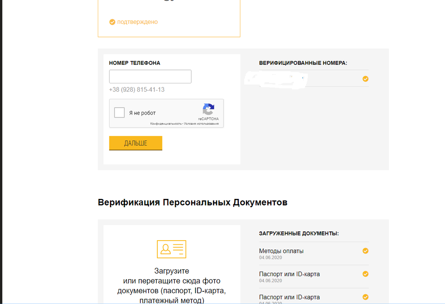
Task: Click checkmark beside last 'Паспорт или ID-карта' row
Action: pyautogui.click(x=365, y=297)
